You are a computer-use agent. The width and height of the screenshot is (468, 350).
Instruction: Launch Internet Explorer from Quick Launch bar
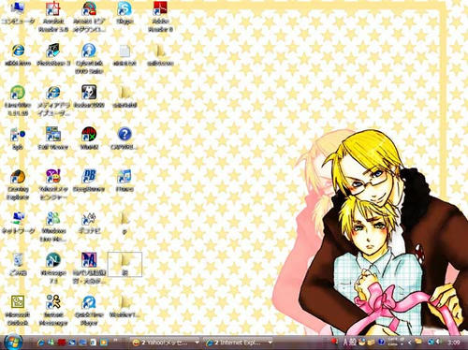click(x=40, y=343)
